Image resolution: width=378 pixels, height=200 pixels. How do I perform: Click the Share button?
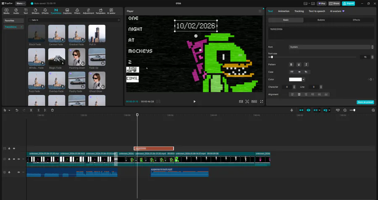point(334,3)
